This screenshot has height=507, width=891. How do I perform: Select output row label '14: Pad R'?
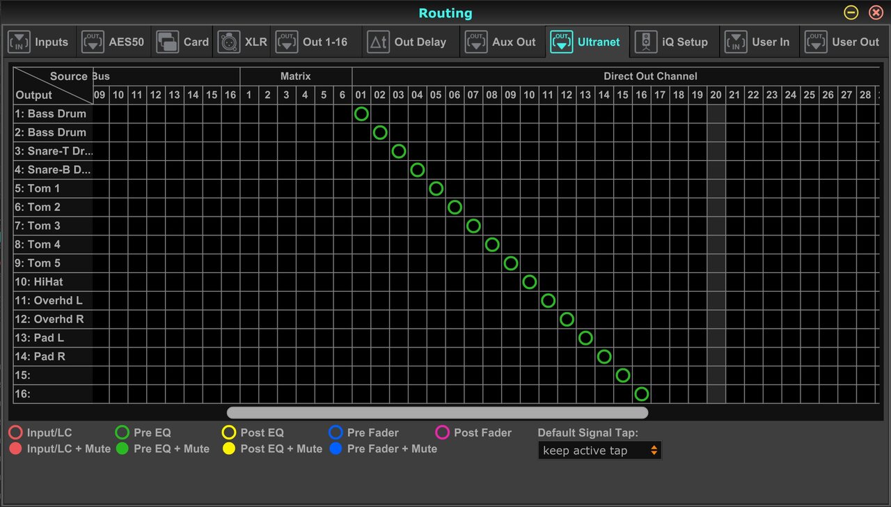pos(53,357)
